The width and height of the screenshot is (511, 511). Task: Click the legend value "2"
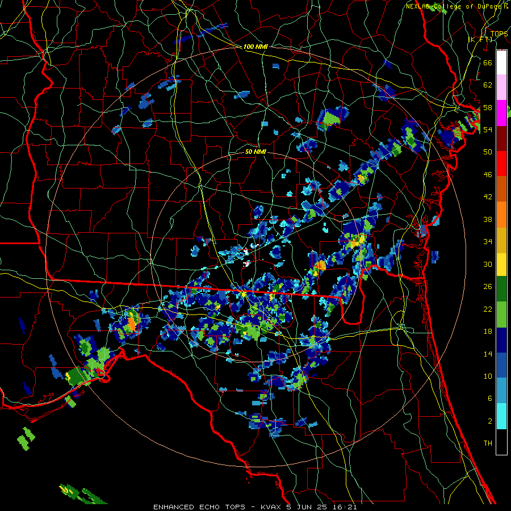[489, 421]
